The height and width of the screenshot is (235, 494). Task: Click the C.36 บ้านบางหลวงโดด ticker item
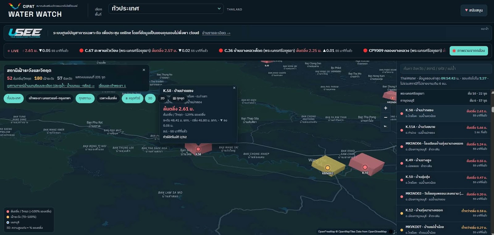tap(286, 51)
